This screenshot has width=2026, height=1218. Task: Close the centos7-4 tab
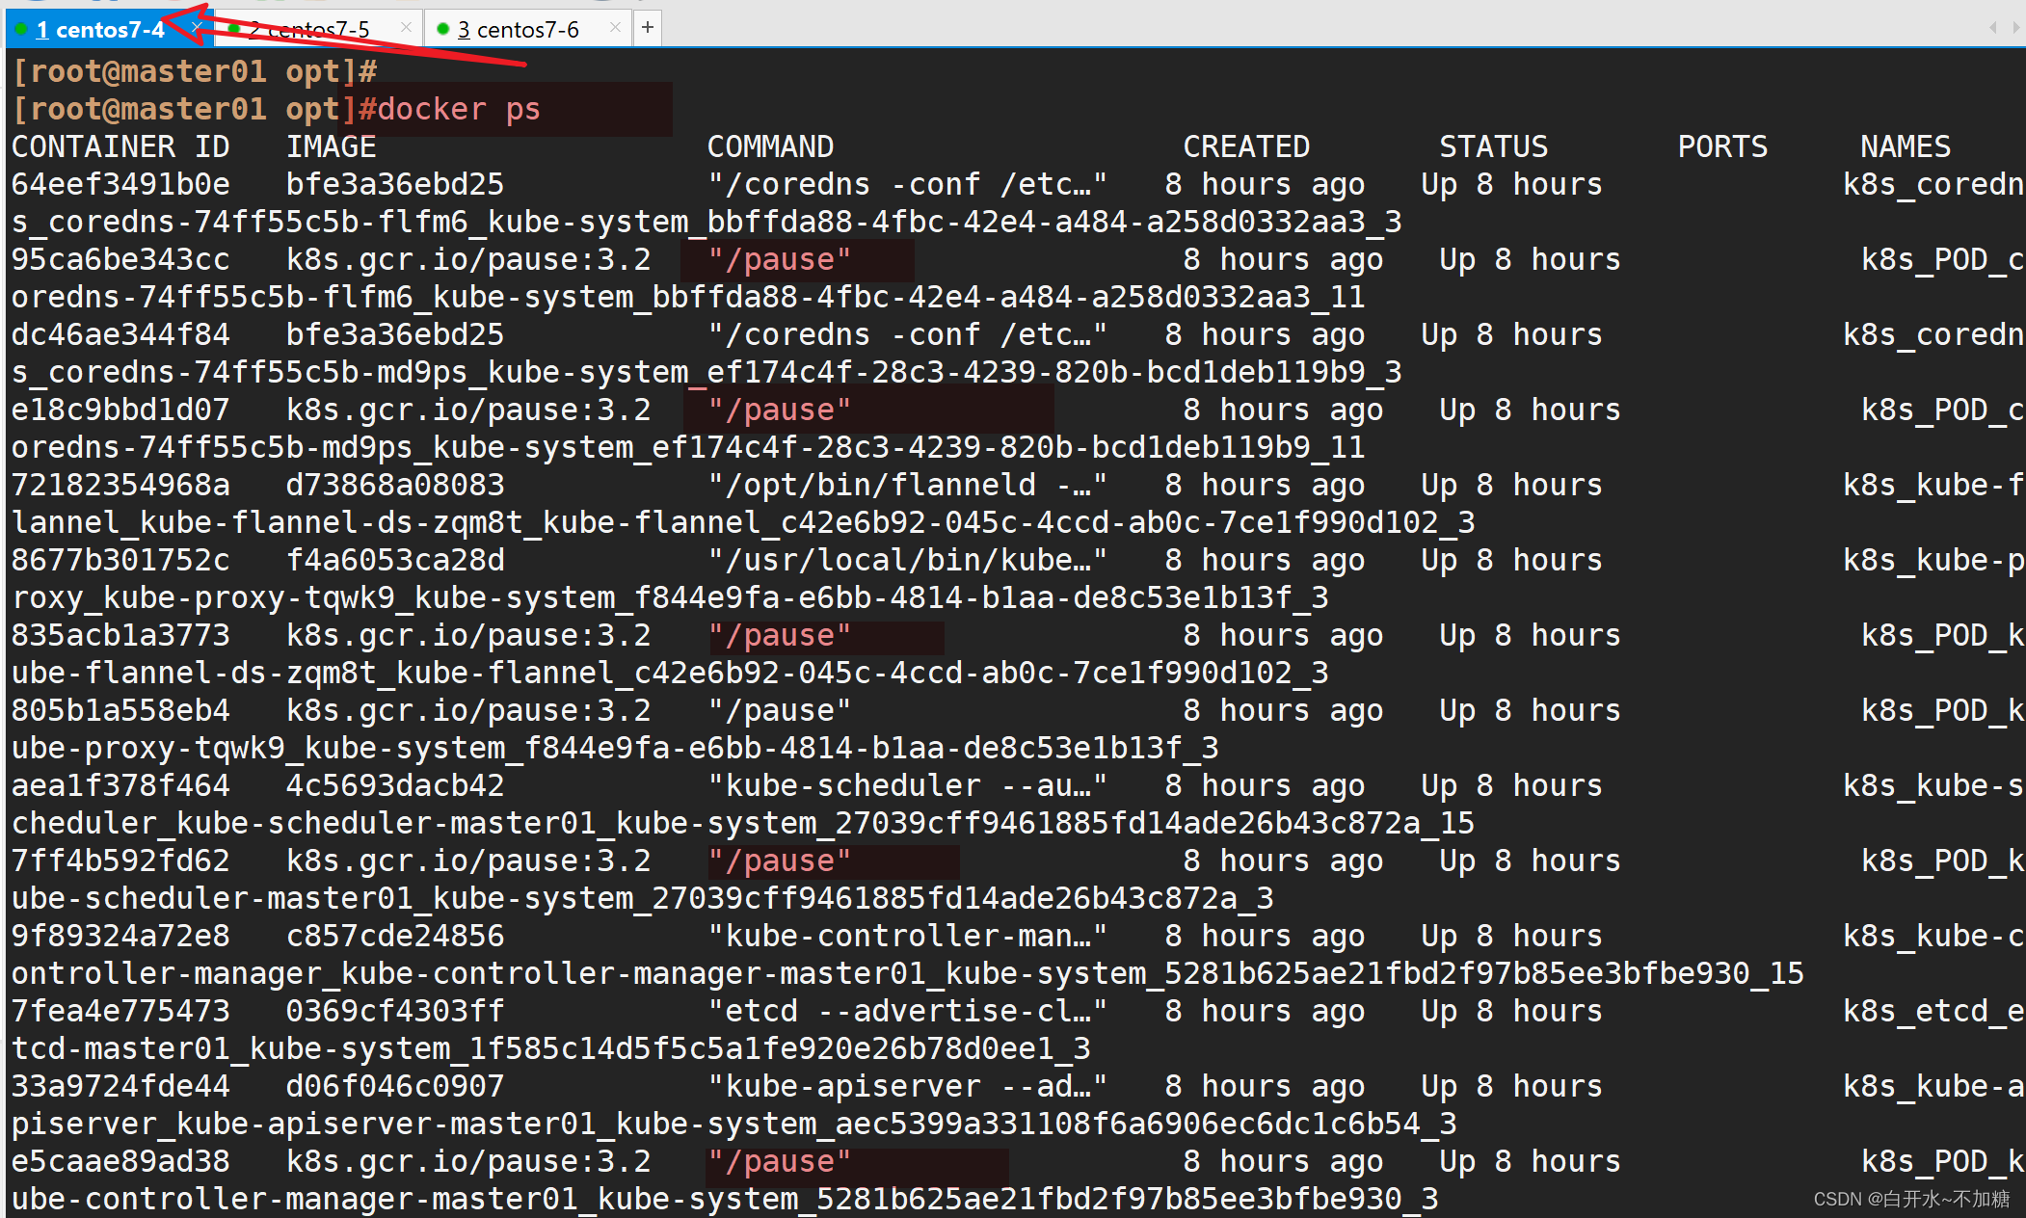tap(196, 28)
